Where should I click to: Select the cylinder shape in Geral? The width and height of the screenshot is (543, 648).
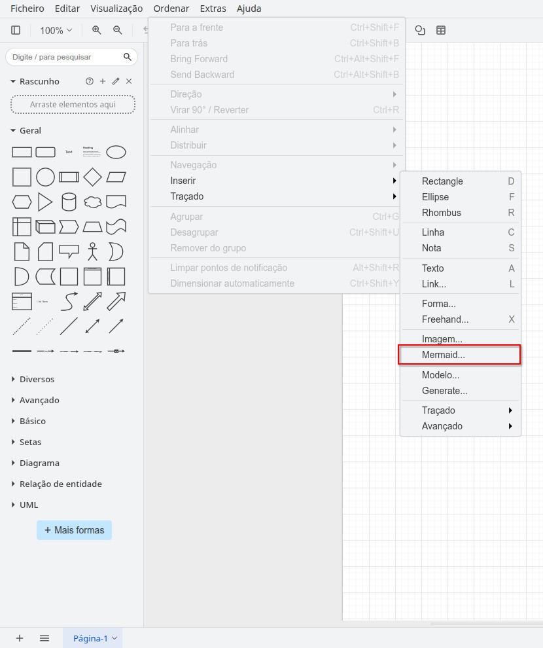pyautogui.click(x=69, y=202)
